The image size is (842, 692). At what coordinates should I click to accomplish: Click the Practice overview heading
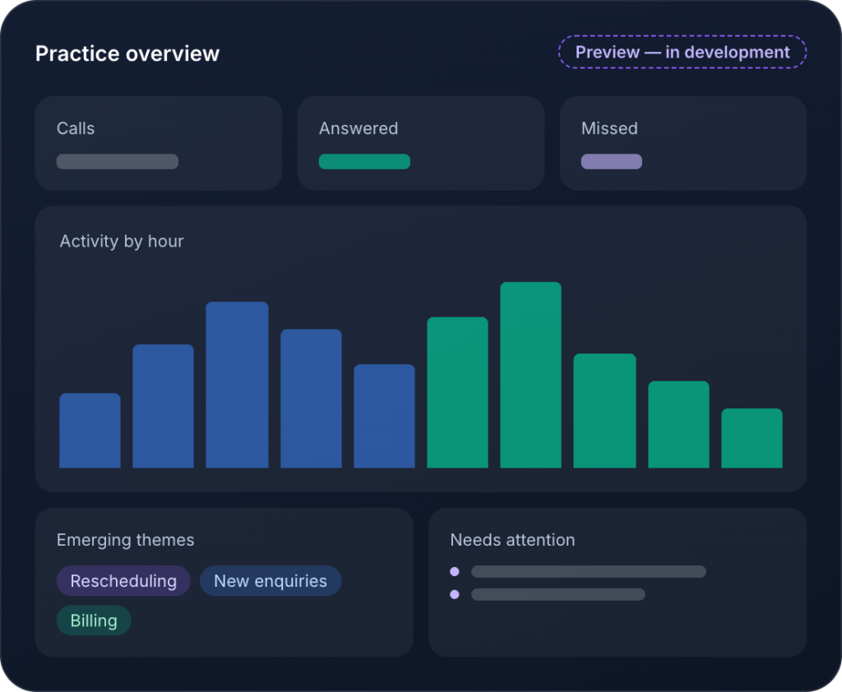click(127, 53)
